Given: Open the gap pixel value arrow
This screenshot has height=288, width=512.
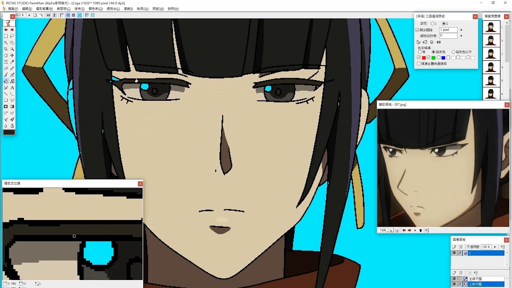Looking at the screenshot, I should pyautogui.click(x=461, y=30).
